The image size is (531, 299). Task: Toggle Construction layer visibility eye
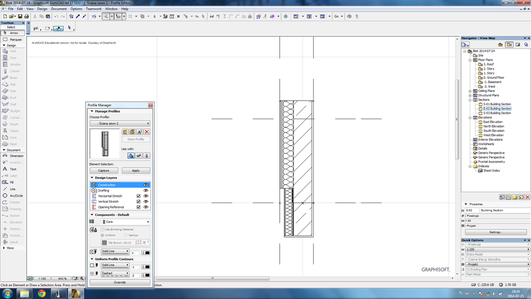(x=146, y=185)
